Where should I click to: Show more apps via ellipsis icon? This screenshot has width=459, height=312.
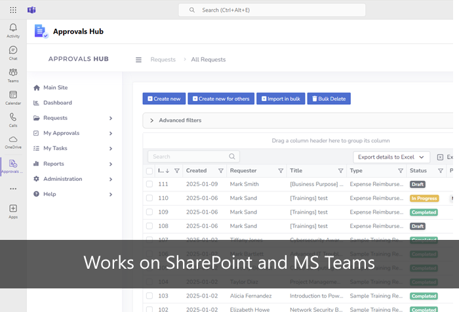(x=13, y=189)
